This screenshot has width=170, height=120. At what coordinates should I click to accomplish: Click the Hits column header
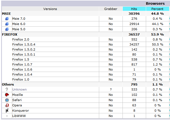click(134, 9)
